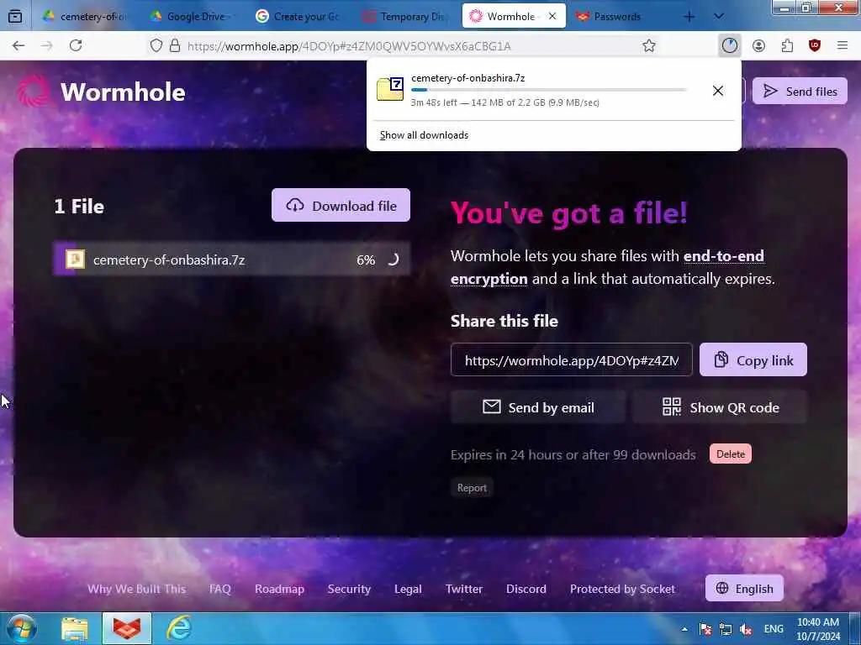The width and height of the screenshot is (861, 645).
Task: Reload the Wormhole page
Action: click(76, 45)
